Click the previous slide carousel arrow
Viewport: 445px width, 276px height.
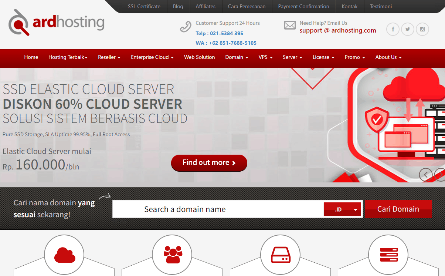pos(426,175)
